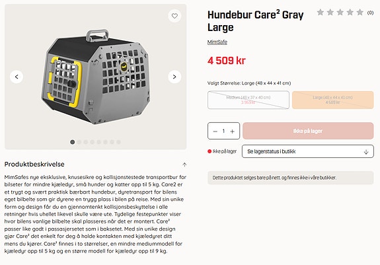The height and width of the screenshot is (265, 380).
Task: Show next product image with right arrow
Action: click(x=174, y=77)
